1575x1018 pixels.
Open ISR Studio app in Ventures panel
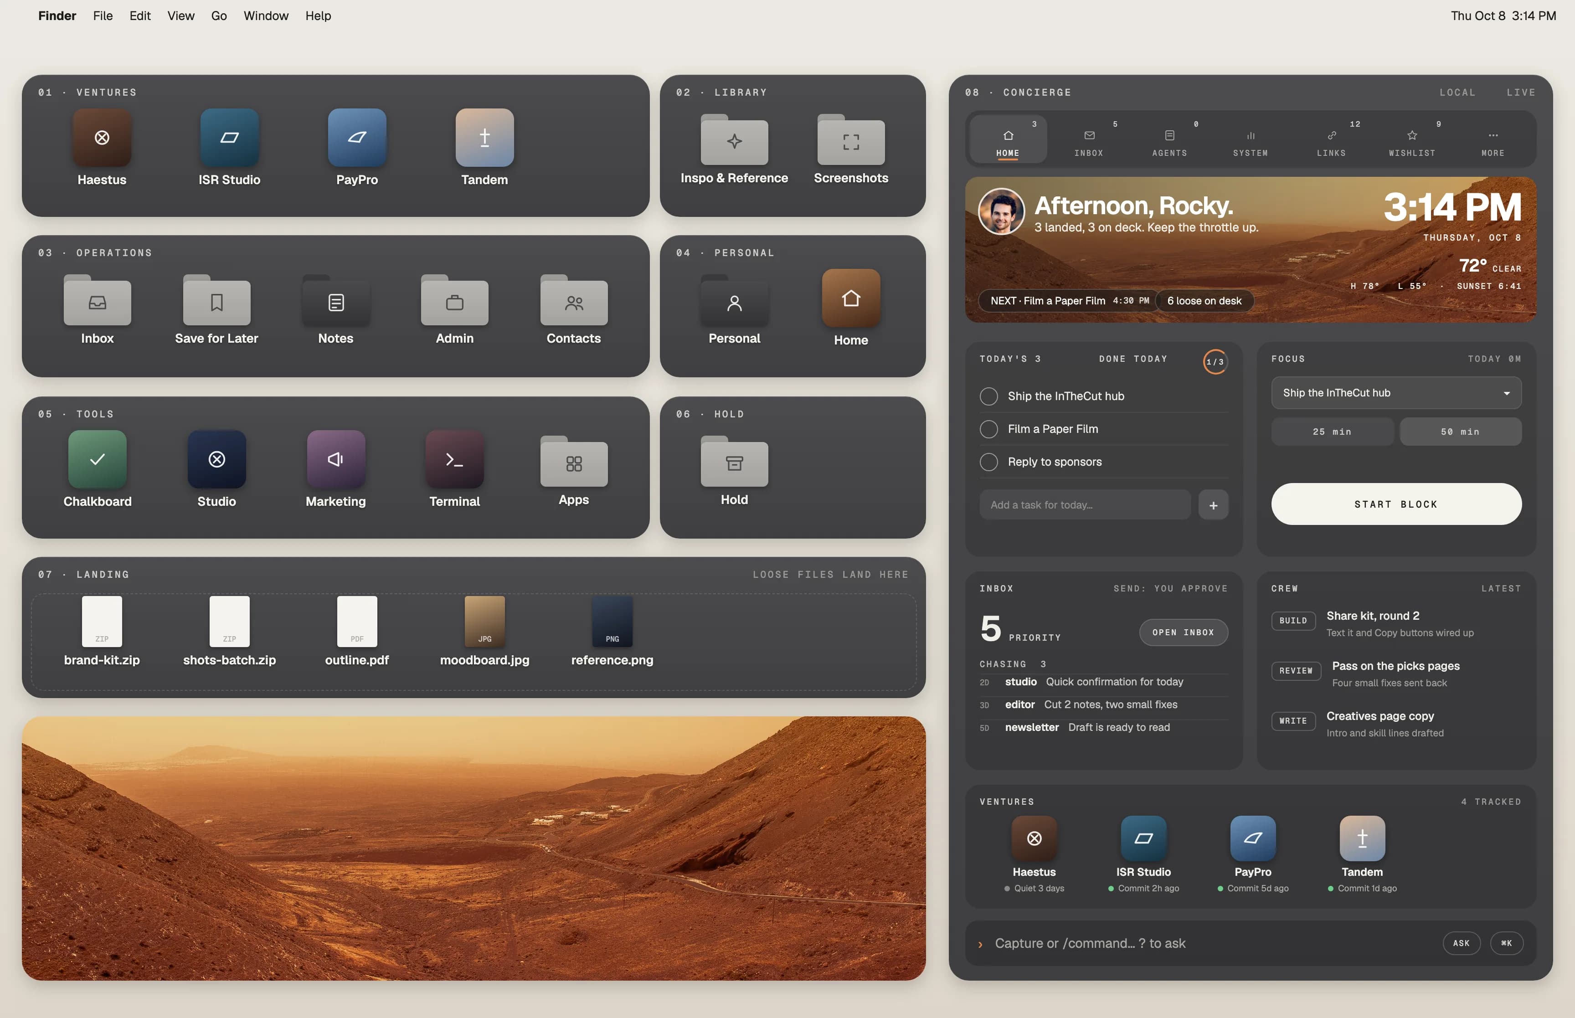coord(229,138)
